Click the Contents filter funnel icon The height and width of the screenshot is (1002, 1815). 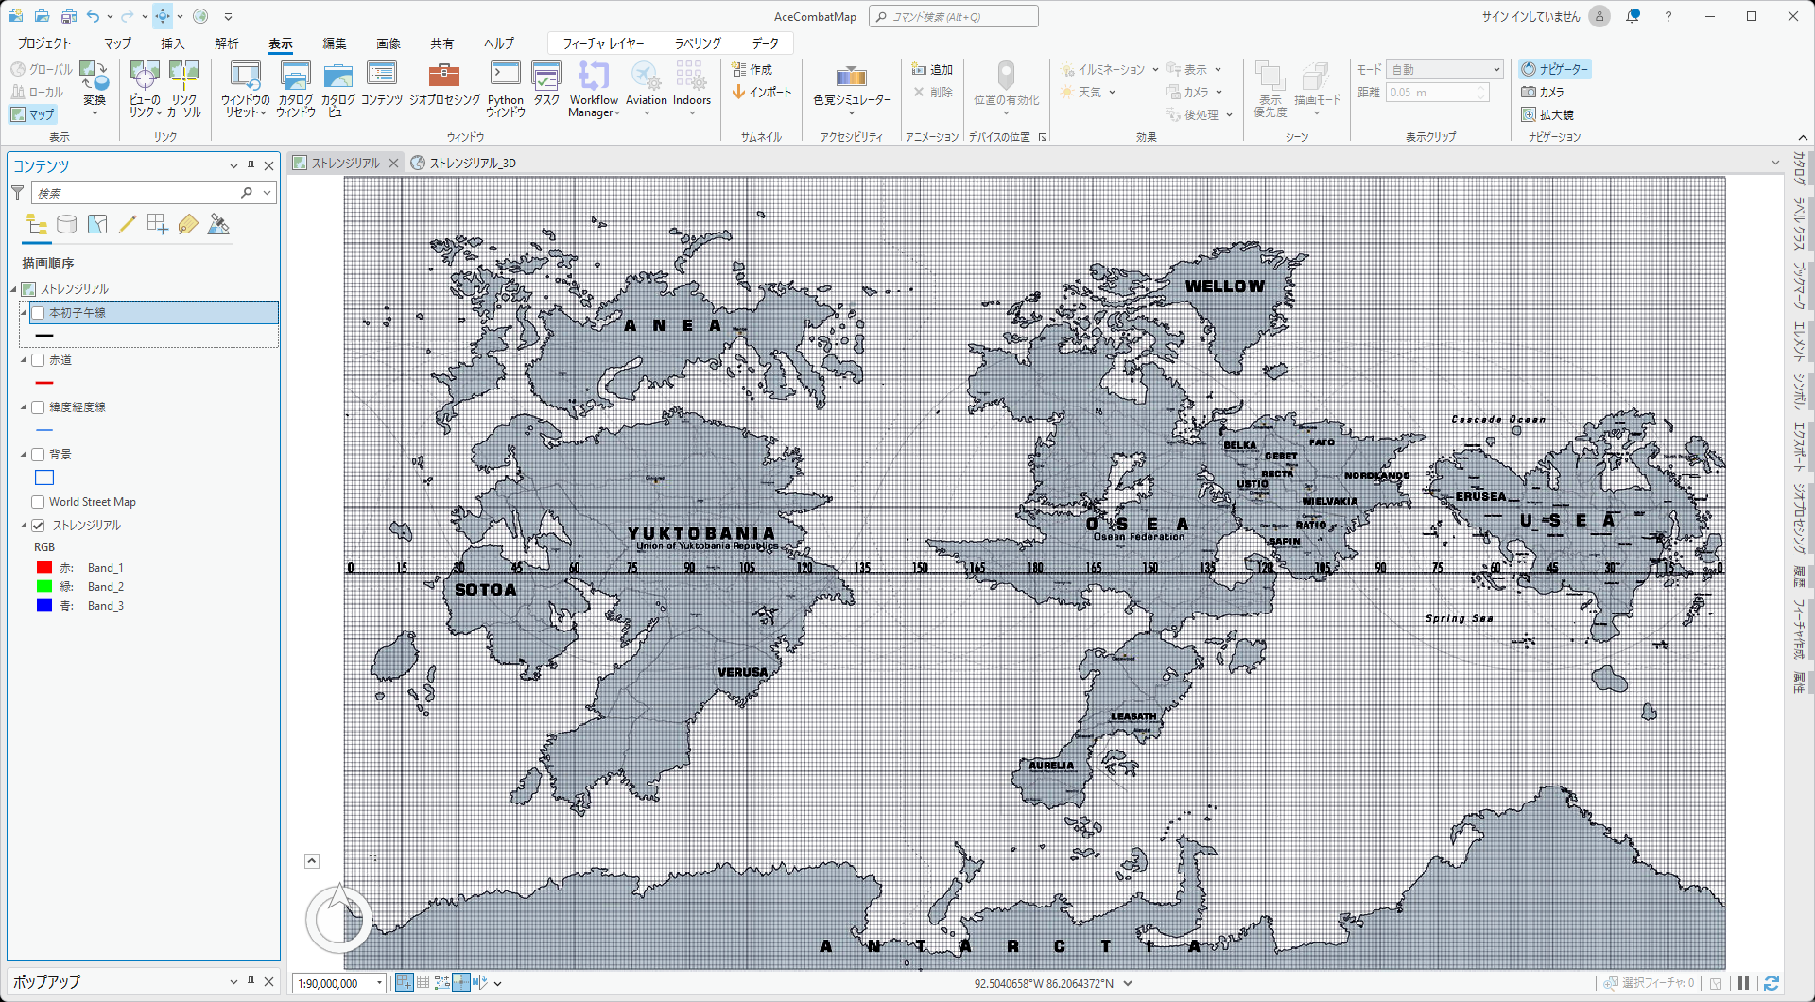[17, 193]
